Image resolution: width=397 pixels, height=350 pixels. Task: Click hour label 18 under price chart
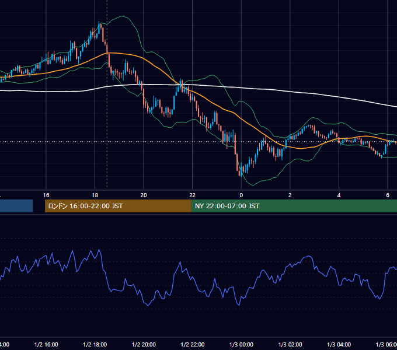tap(95, 195)
